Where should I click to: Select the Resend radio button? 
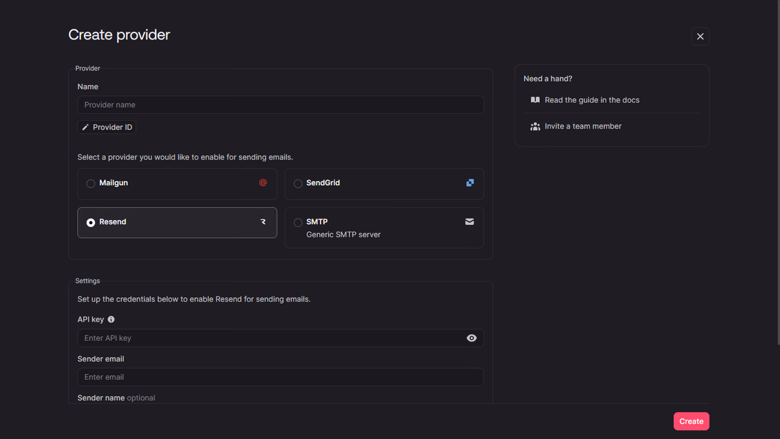pyautogui.click(x=91, y=223)
